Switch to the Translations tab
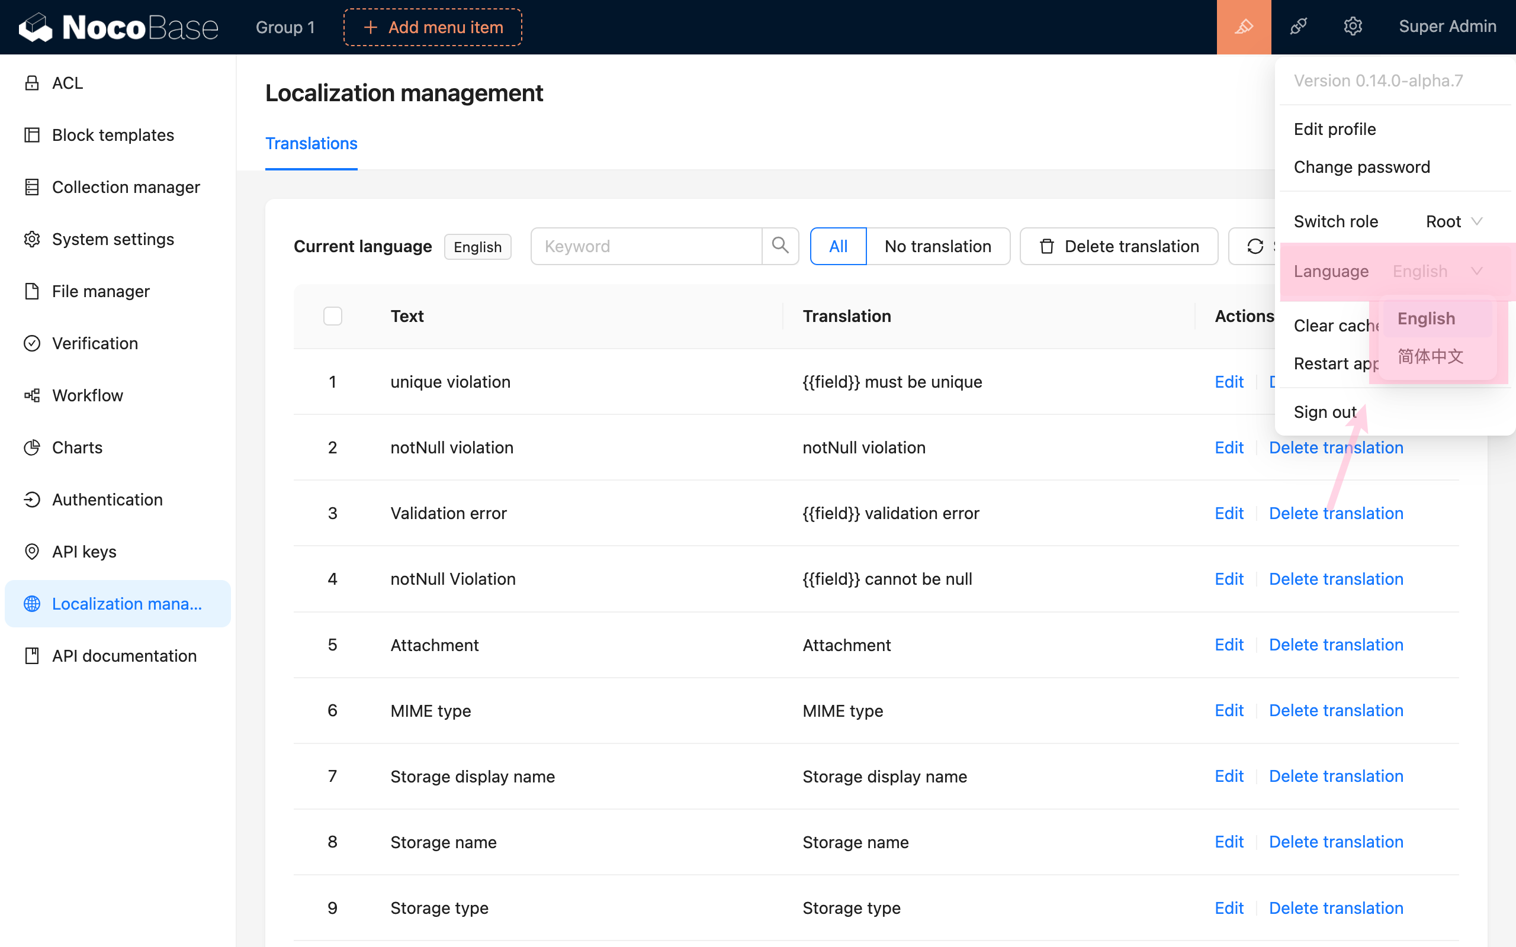1516x947 pixels. [x=311, y=143]
